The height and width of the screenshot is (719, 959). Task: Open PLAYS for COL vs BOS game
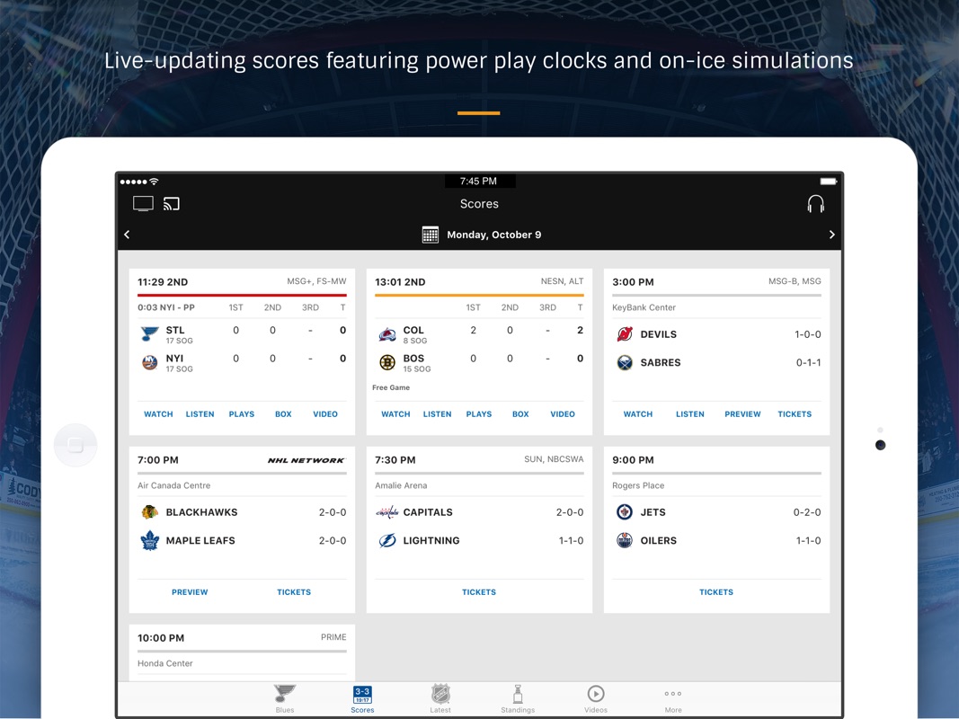479,414
